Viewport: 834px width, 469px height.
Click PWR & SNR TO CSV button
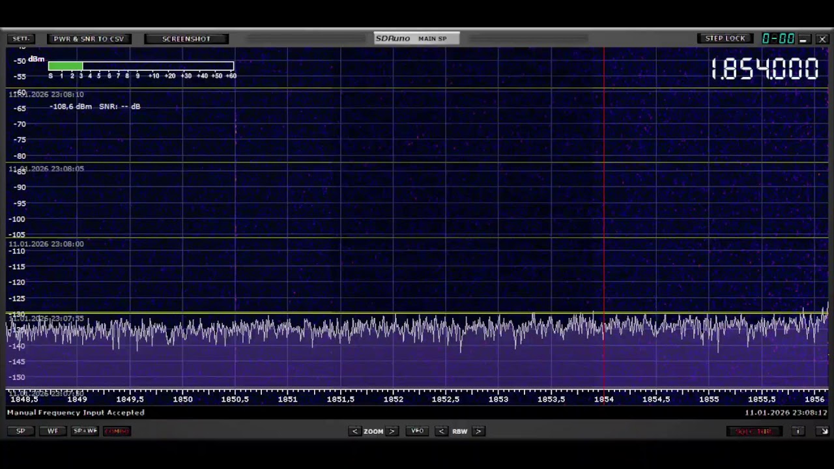click(x=89, y=39)
